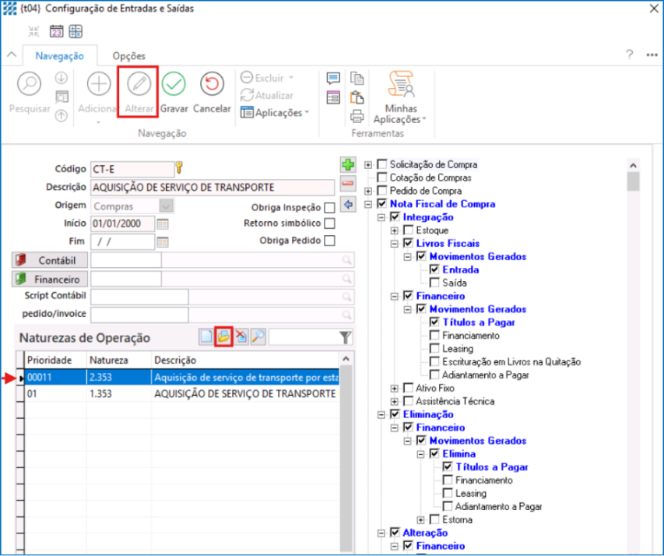Click the Contábil button

point(50,260)
